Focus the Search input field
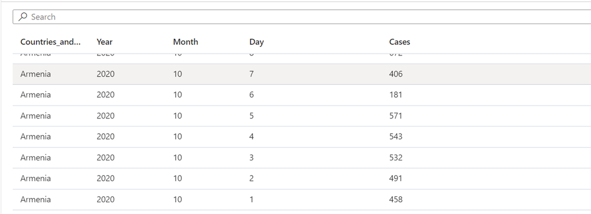The image size is (591, 214). point(302,17)
